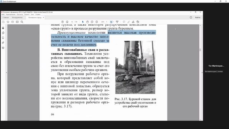This screenshot has height=129, width=229.
Task: Open the Attachments paperclip panel
Action: [x=3, y=43]
